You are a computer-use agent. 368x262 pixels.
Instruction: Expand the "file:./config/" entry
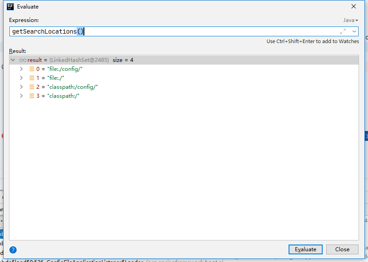coord(21,69)
